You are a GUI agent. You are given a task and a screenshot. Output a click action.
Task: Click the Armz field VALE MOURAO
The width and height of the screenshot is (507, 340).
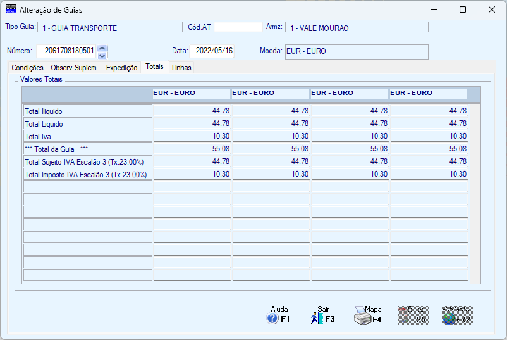[x=357, y=27]
